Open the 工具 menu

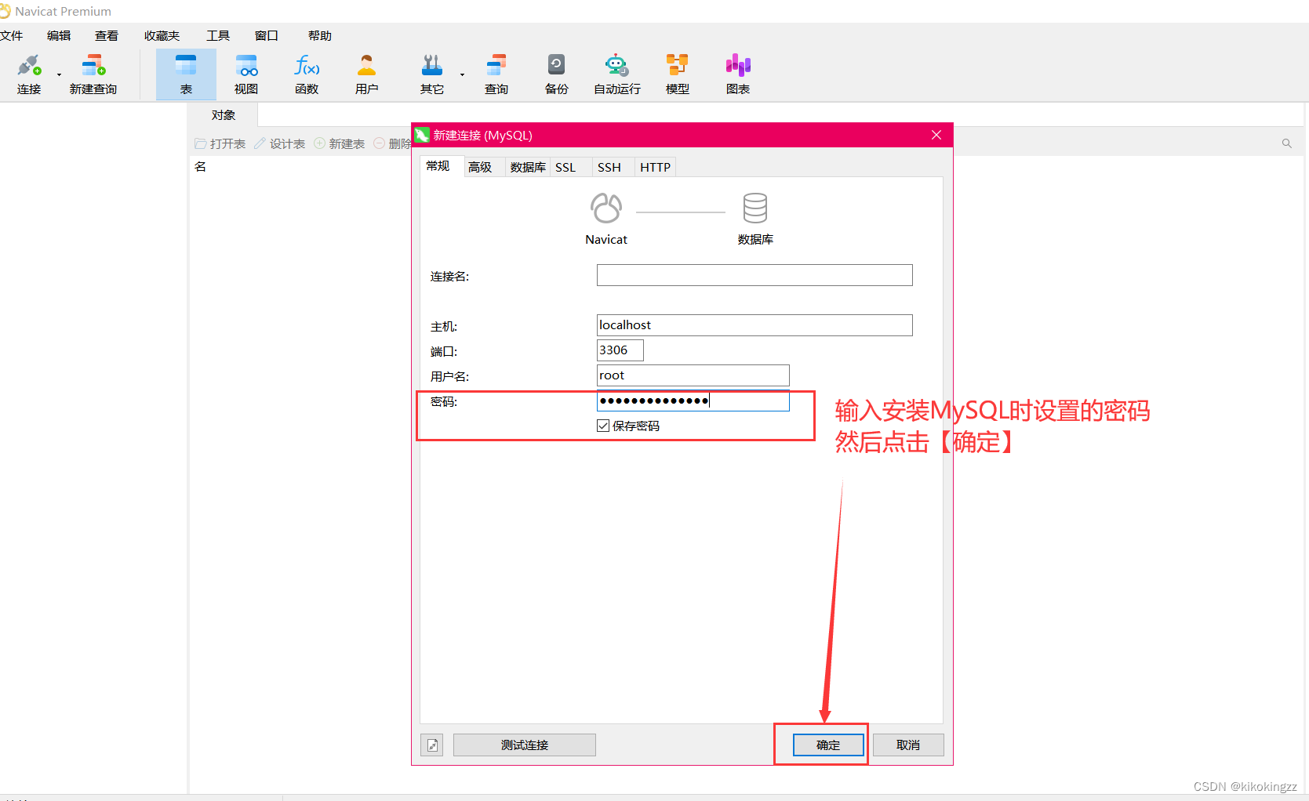[218, 35]
